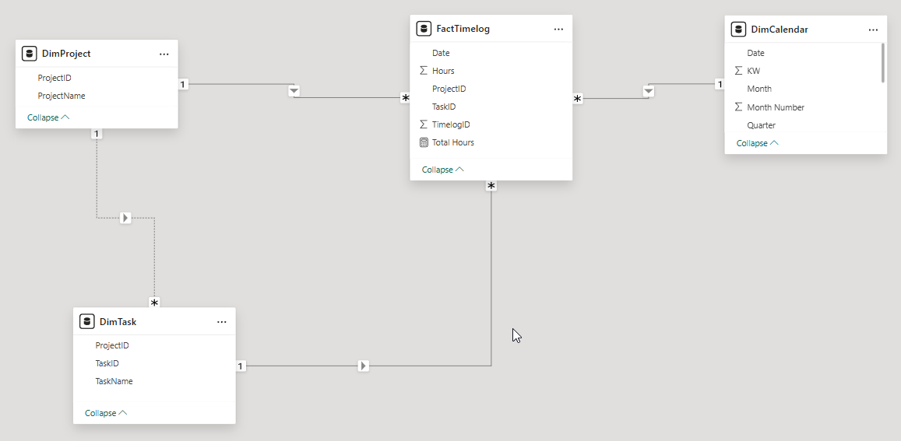Click filter direction arrow on DimCalendar relationship
Screen dimensions: 901x441
click(648, 91)
